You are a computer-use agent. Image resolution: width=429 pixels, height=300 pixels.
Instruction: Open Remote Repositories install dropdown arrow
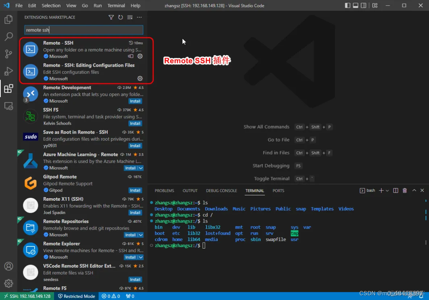pyautogui.click(x=141, y=235)
